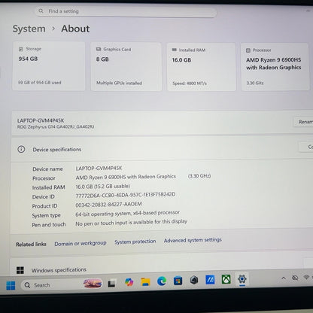Click the taskbar Search box

coord(62,284)
